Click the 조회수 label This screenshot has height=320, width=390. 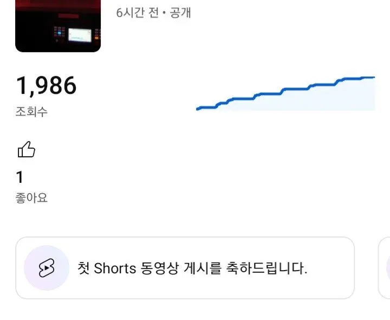click(x=31, y=112)
